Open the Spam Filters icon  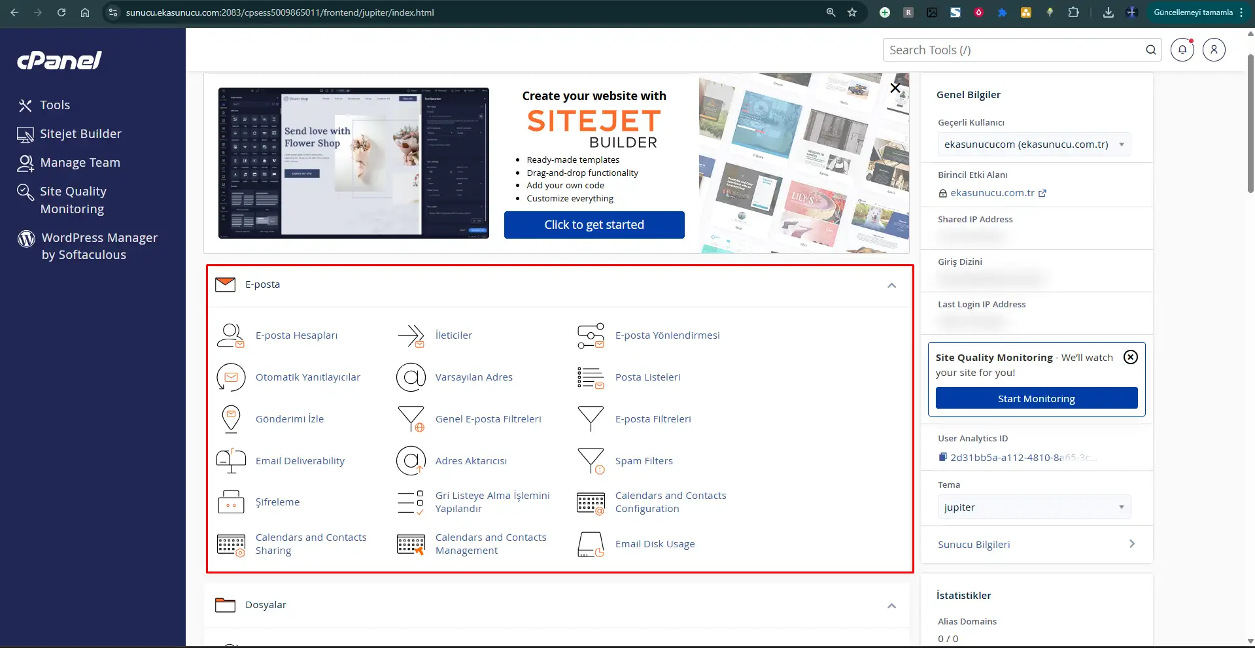pyautogui.click(x=591, y=461)
